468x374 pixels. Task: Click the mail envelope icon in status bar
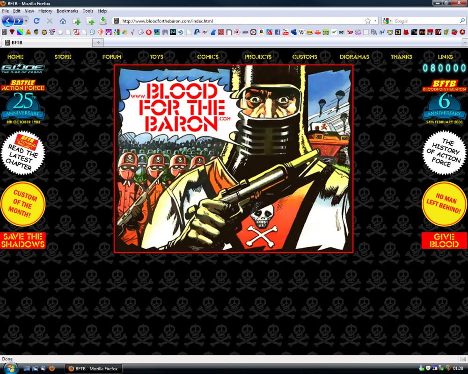pyautogui.click(x=463, y=359)
